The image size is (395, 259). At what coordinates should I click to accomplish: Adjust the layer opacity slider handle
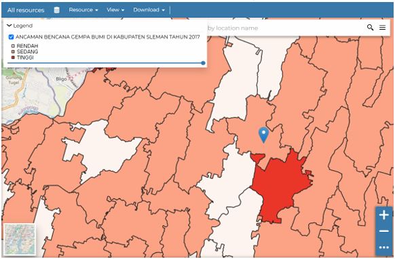coord(204,63)
